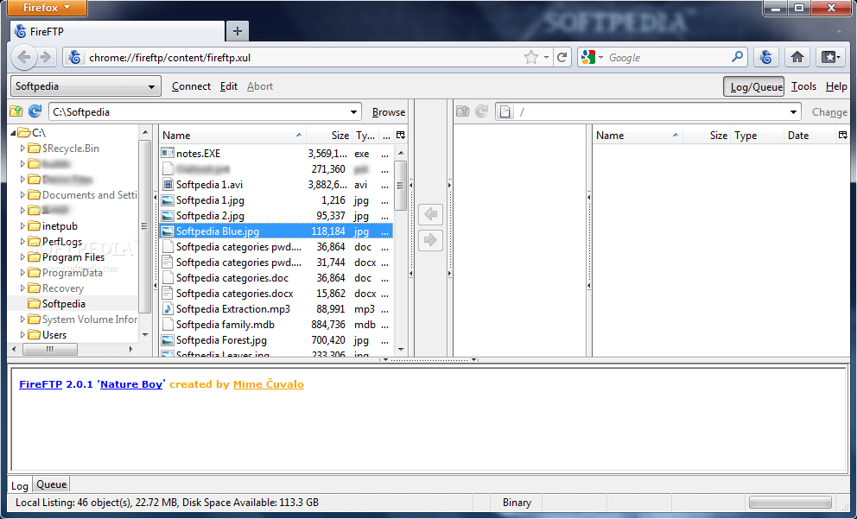Screen dimensions: 857x519
Task: Toggle the Log/Queue panel button
Action: click(754, 86)
